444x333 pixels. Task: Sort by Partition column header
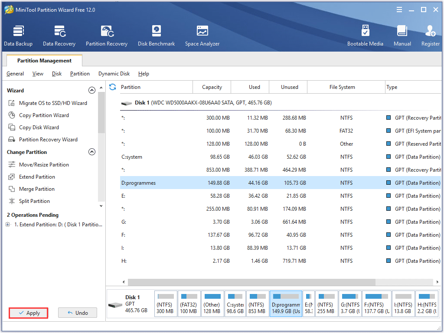[x=155, y=87]
